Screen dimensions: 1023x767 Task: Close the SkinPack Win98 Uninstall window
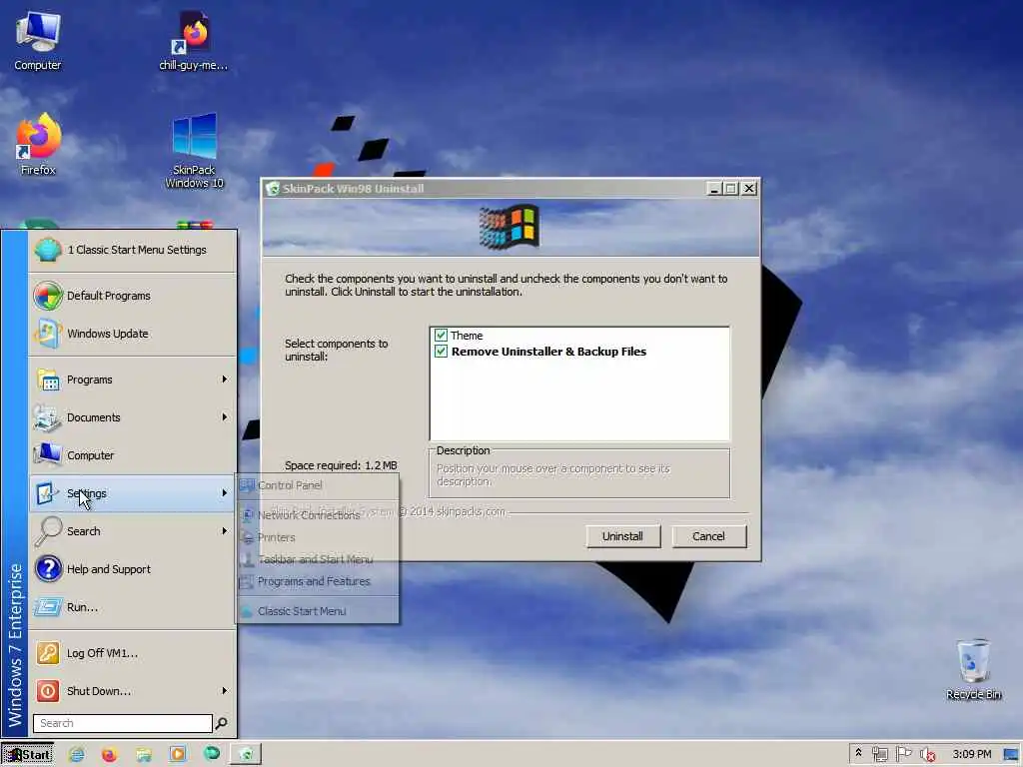point(749,189)
